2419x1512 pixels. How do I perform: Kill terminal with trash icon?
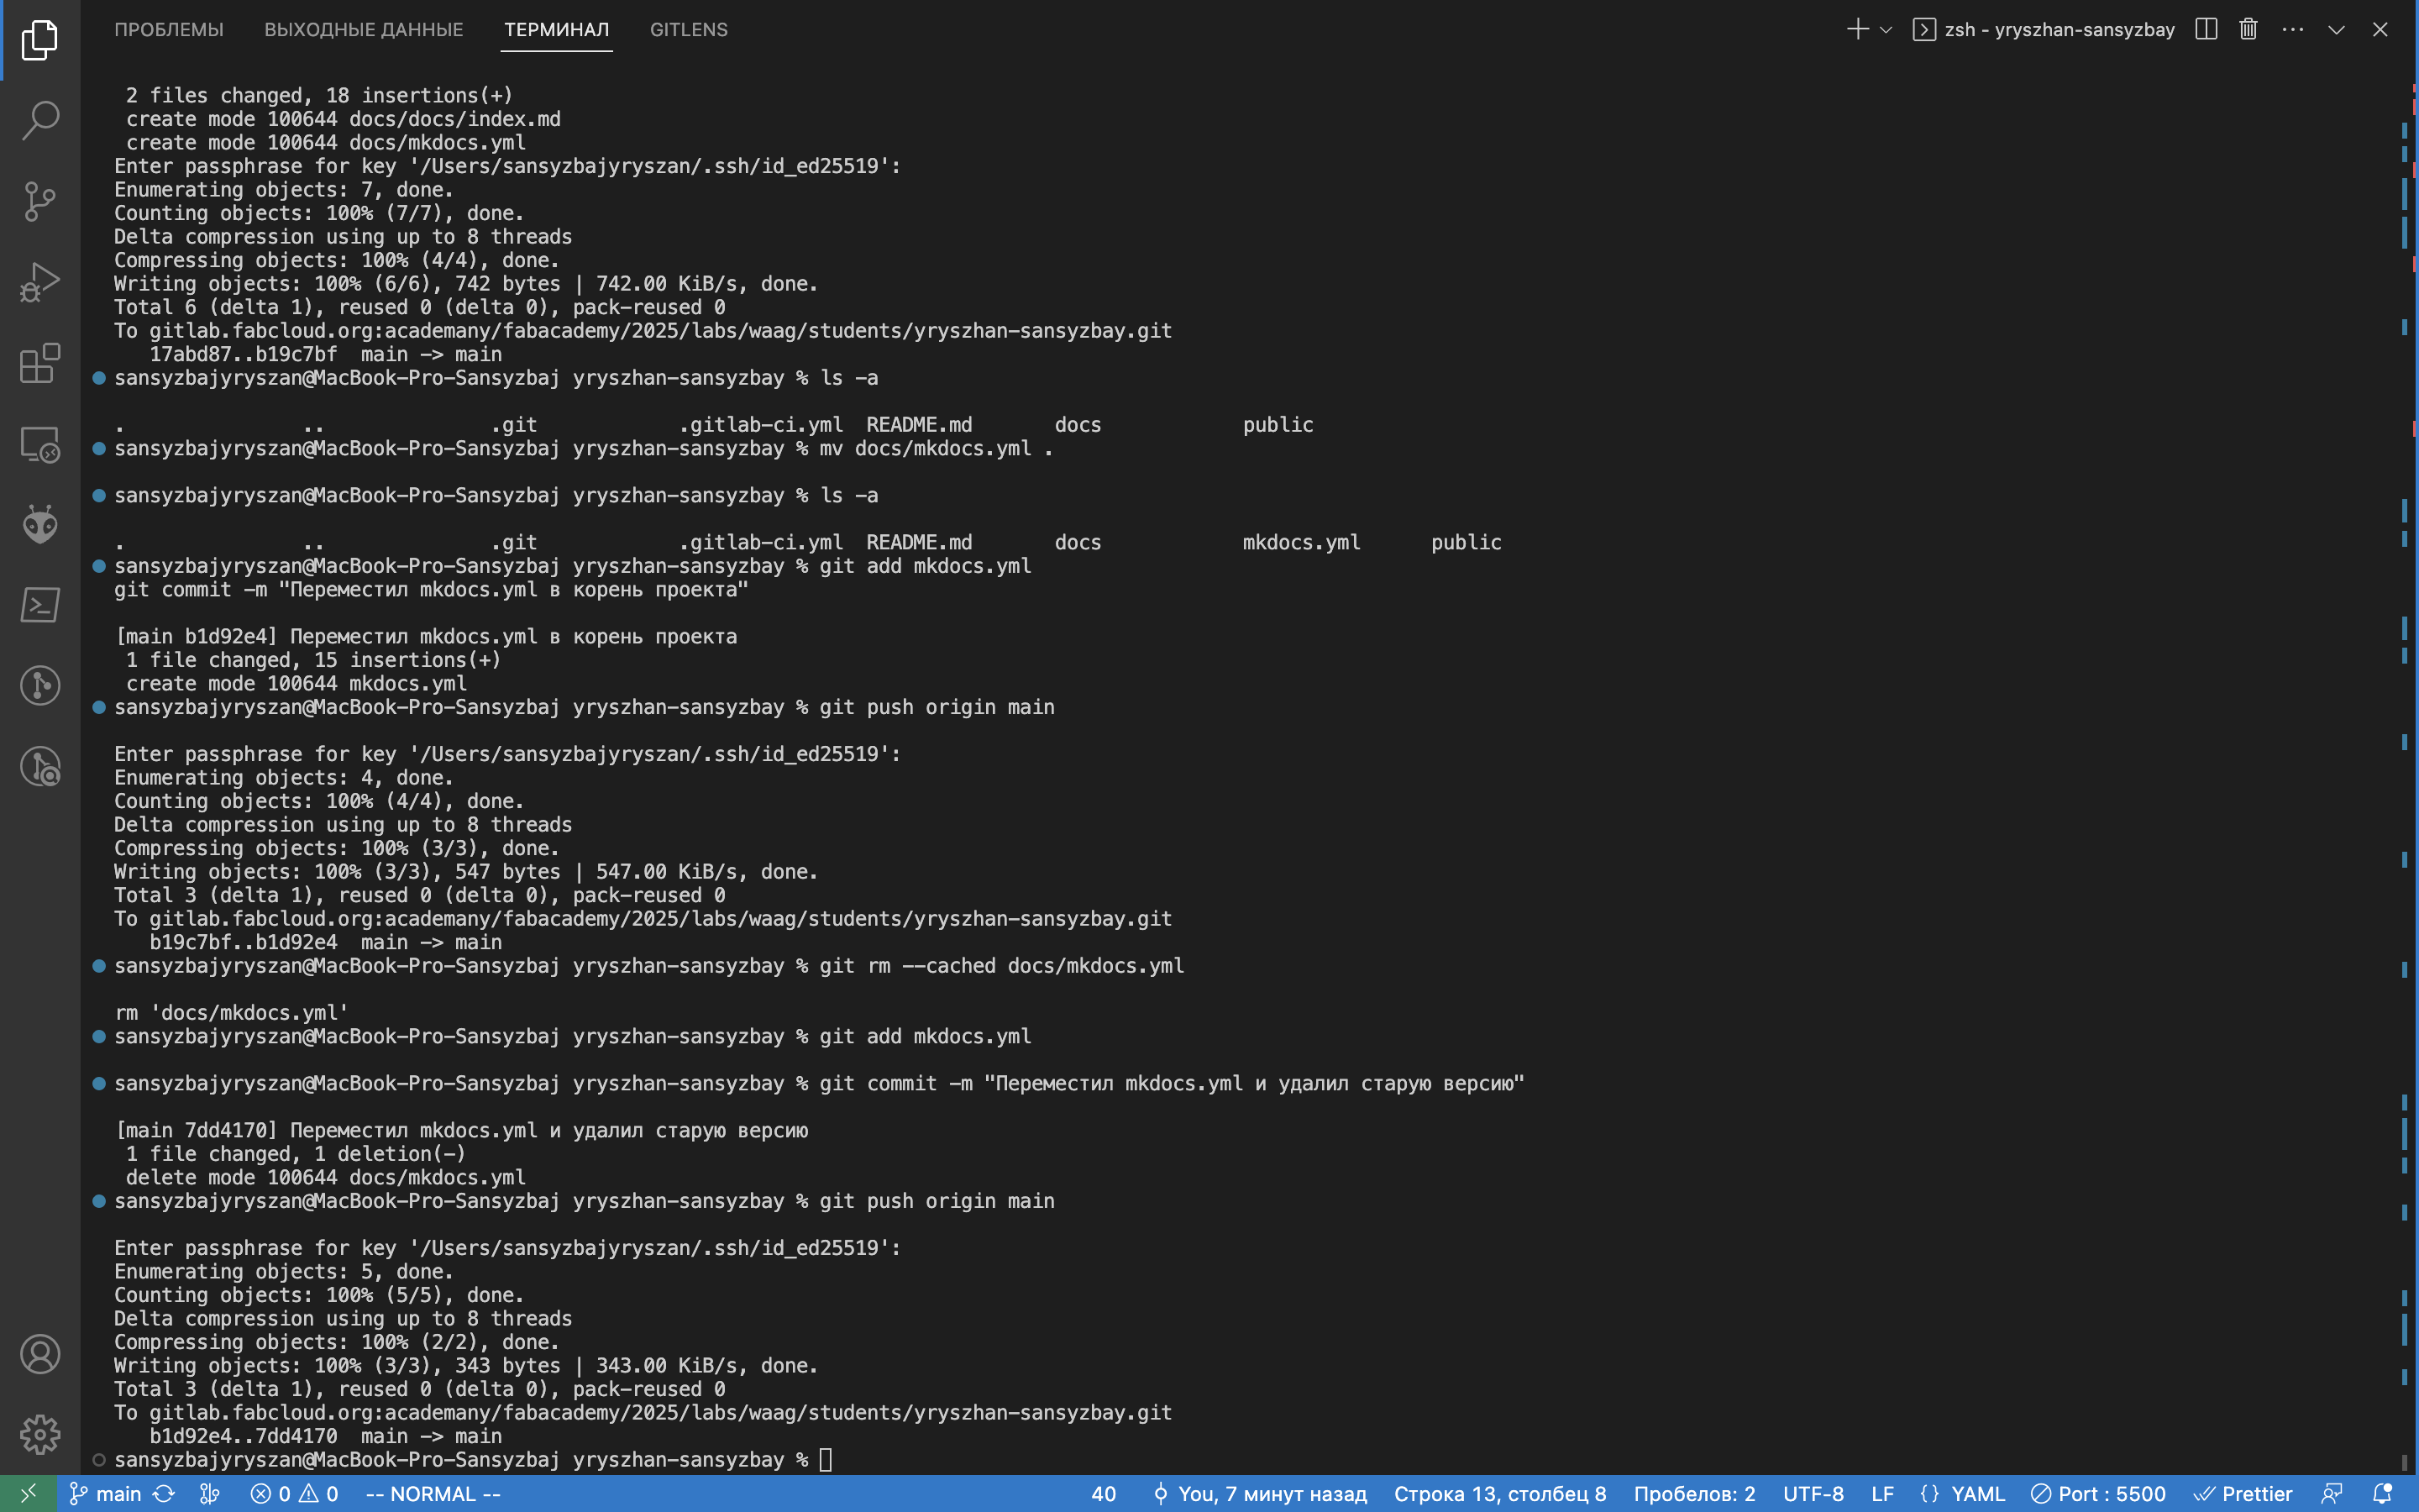[x=2248, y=29]
